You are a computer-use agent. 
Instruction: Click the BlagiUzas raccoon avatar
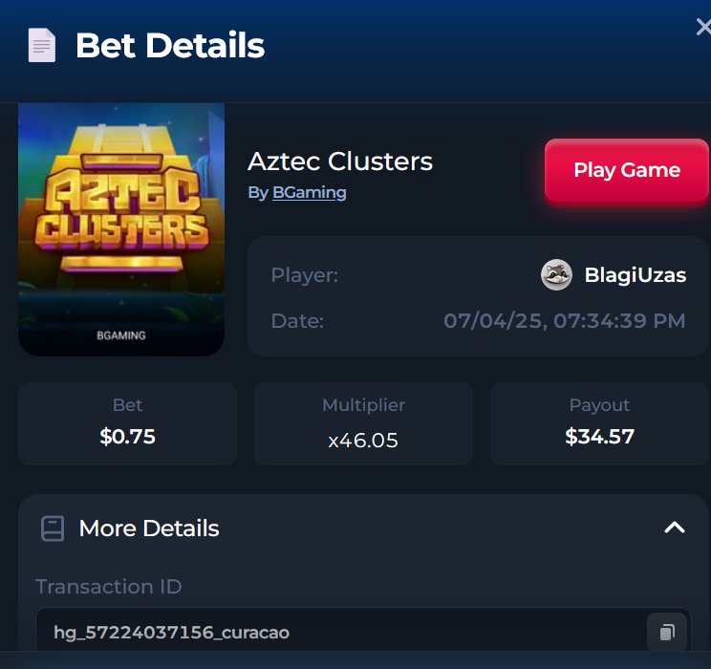556,275
